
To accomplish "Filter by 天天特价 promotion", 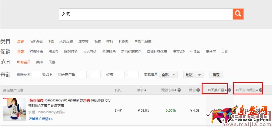I will point(90,51).
